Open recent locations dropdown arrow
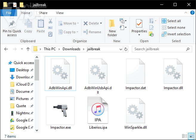The image size is (196, 140). point(22,49)
